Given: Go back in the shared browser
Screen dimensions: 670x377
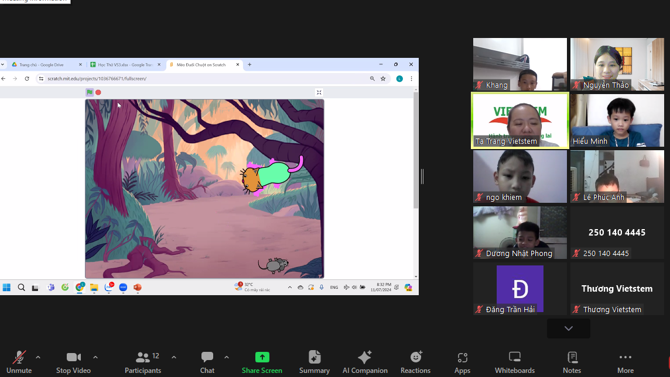Looking at the screenshot, I should pos(4,78).
